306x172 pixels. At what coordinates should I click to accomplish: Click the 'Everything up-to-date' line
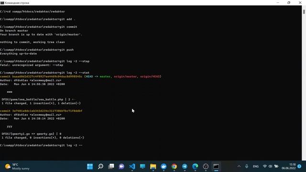18,54
